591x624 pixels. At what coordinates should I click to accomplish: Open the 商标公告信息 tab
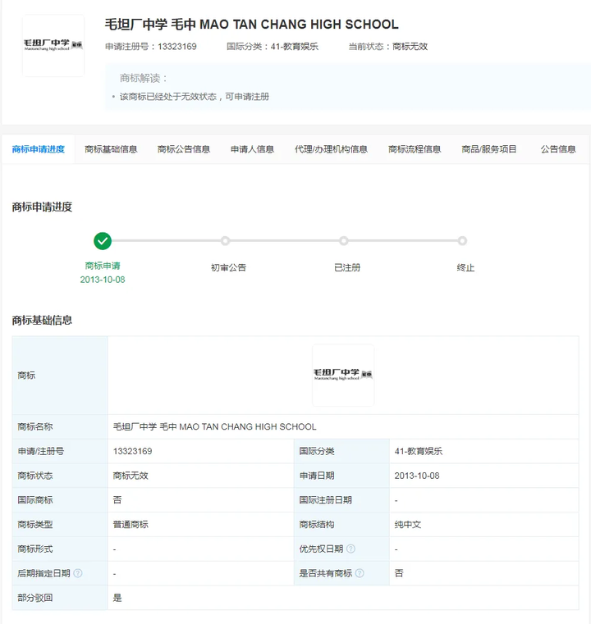pyautogui.click(x=184, y=149)
